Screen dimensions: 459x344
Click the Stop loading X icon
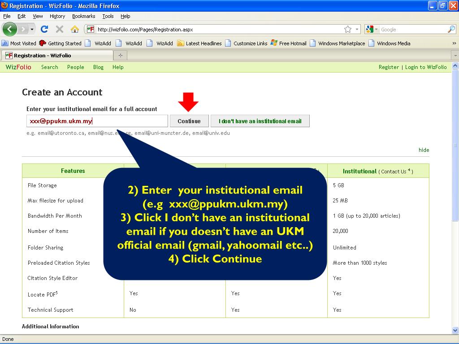click(x=60, y=29)
